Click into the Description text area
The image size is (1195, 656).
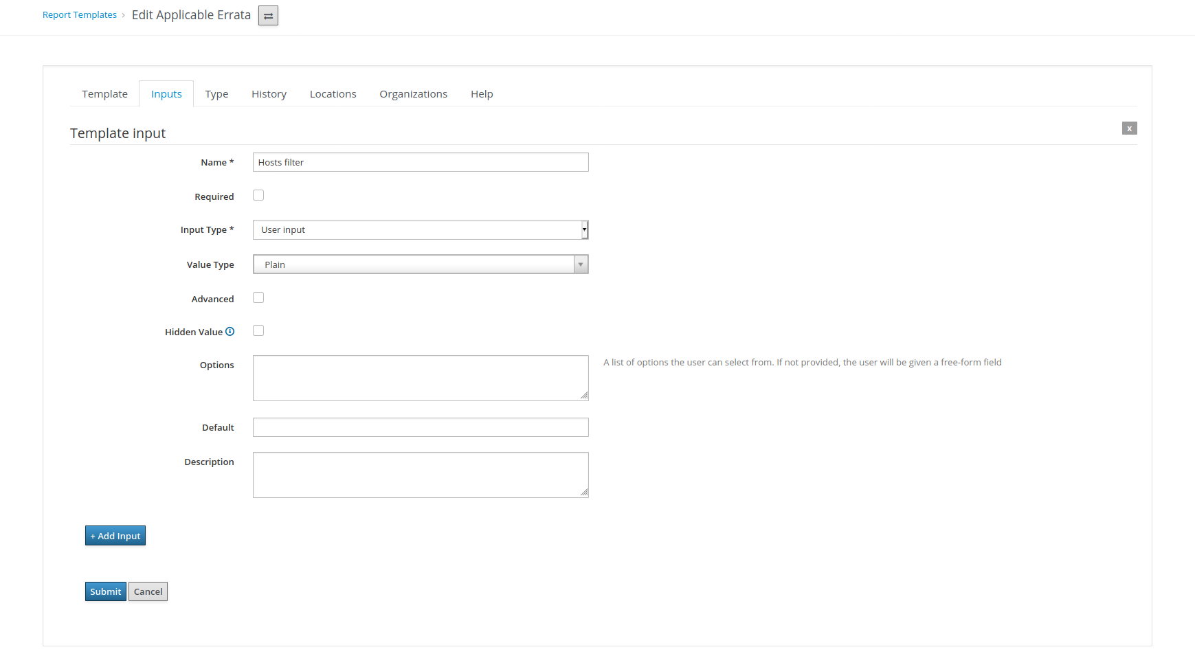click(x=421, y=475)
